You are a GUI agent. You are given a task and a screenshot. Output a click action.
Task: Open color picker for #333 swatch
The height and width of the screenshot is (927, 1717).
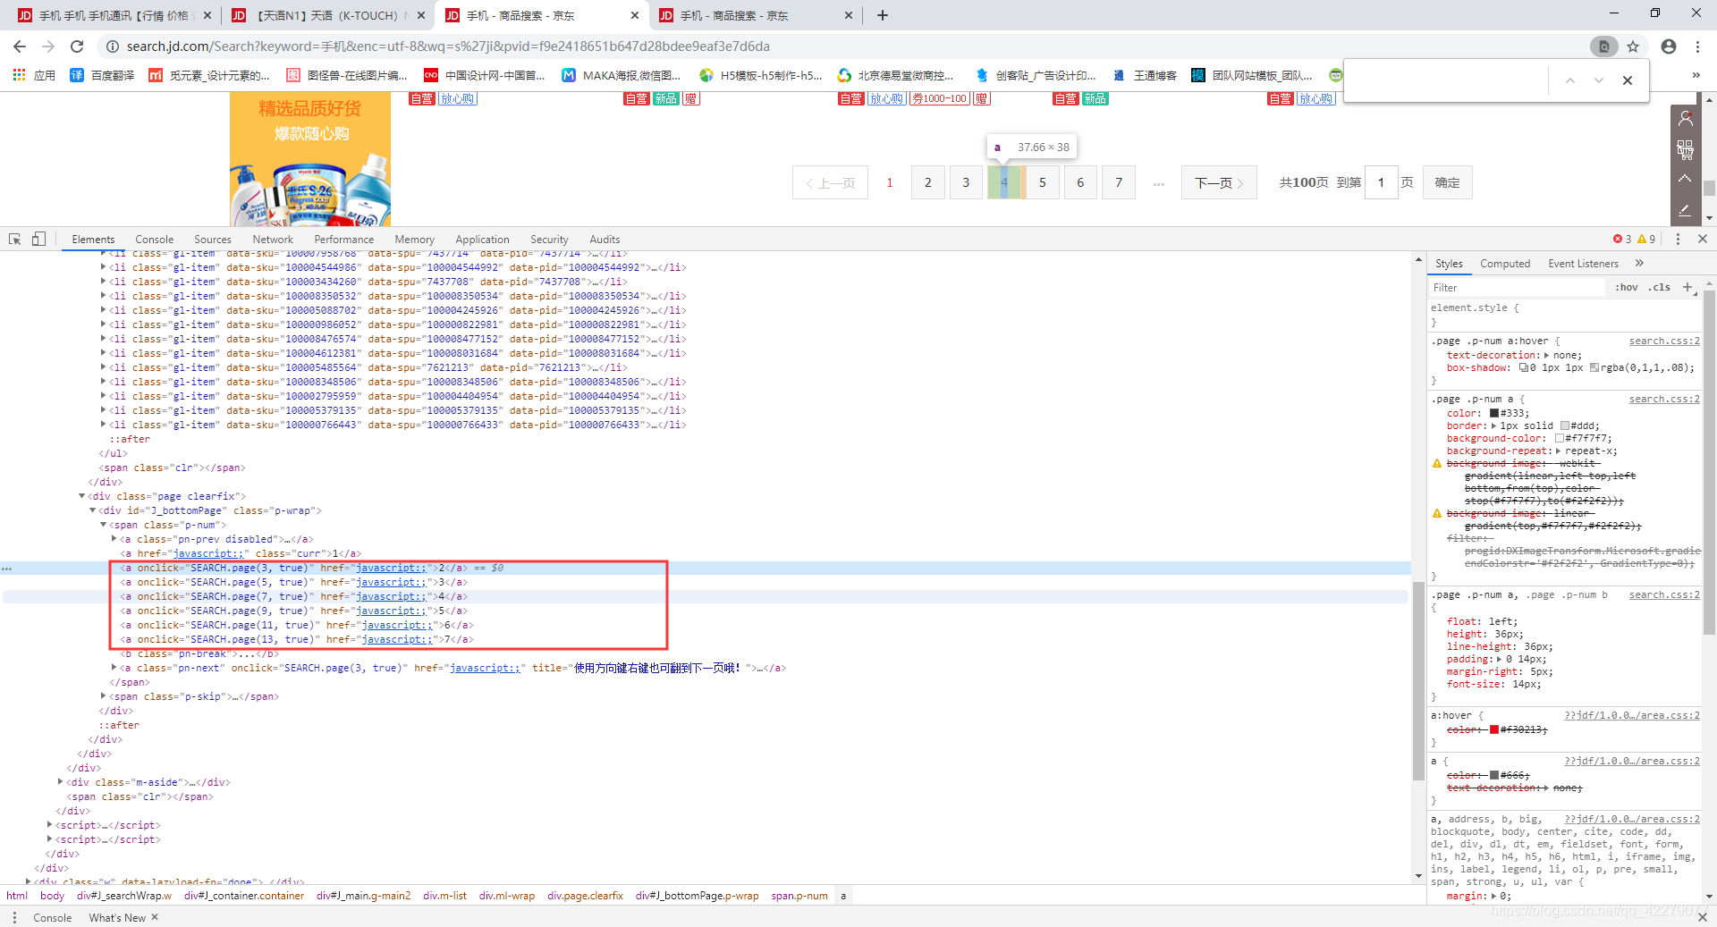click(x=1493, y=414)
